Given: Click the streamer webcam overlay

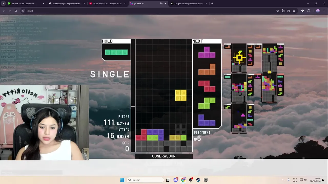Looking at the screenshot, I should point(44,123).
